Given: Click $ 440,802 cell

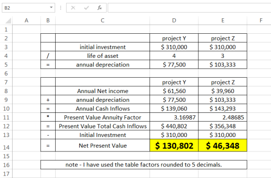Looking at the screenshot, I should click(174, 126).
